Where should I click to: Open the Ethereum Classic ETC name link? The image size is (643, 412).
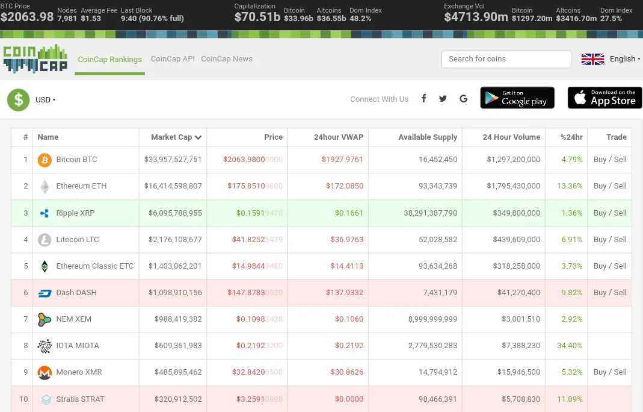pos(94,266)
